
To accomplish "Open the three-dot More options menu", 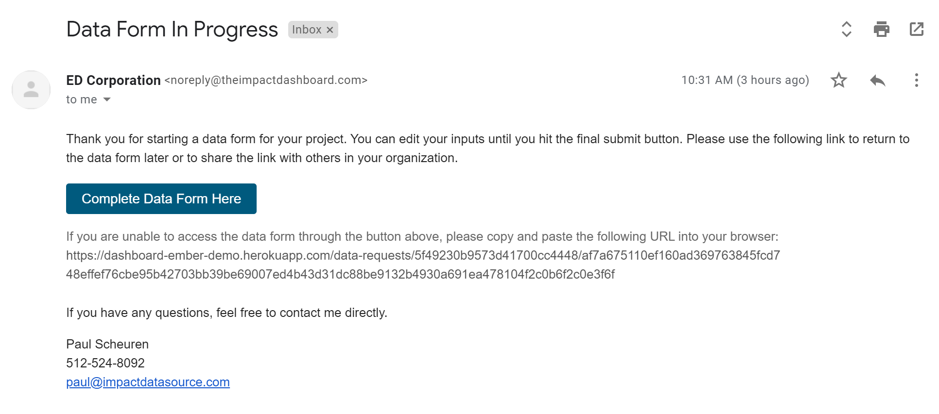I will (x=916, y=80).
